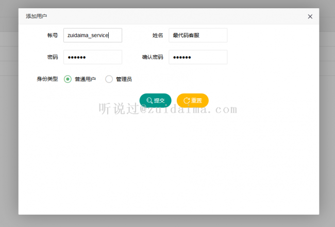Viewport: 335px width, 227px height.
Task: Click the 添加用户 dialog title bar
Action: tap(155, 16)
